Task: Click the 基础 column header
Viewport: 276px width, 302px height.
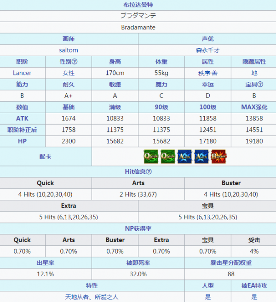Action: [x=69, y=107]
